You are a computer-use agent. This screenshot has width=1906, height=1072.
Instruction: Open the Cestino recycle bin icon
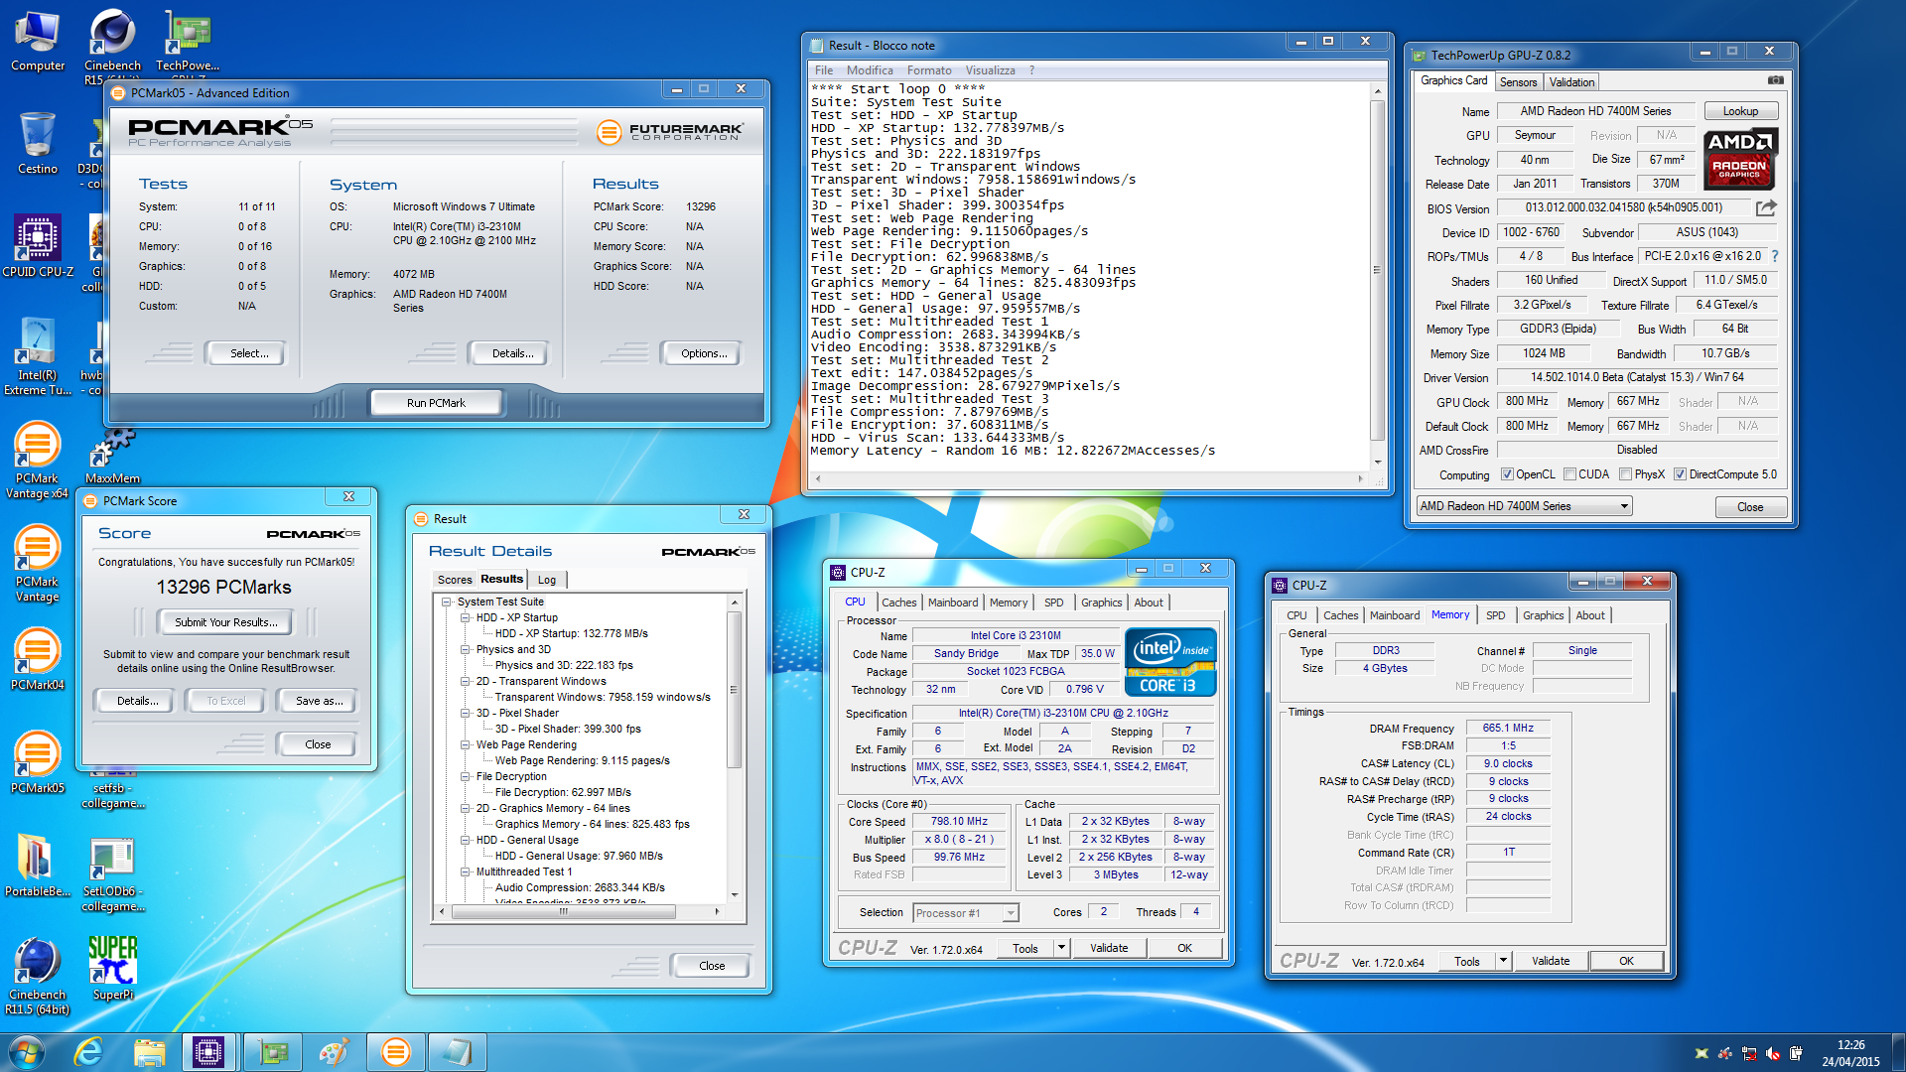(38, 144)
